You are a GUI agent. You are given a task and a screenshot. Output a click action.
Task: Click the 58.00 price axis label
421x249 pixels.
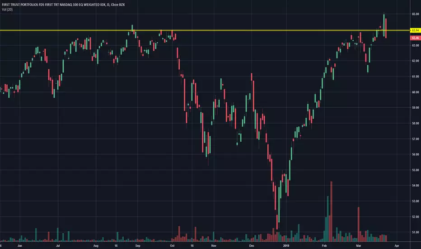(x=416, y=123)
